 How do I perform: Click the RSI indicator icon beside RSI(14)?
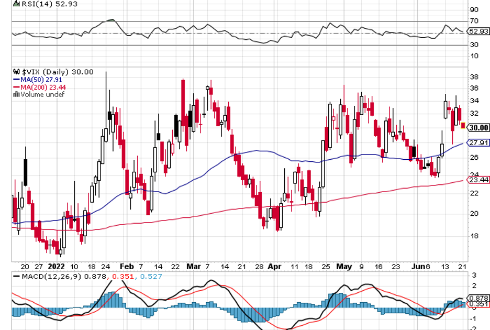click(x=17, y=4)
